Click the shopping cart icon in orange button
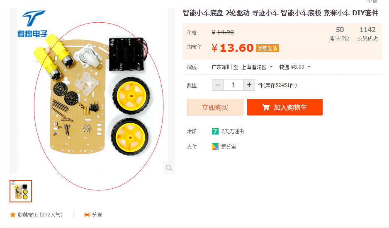The image size is (389, 228). tap(266, 107)
